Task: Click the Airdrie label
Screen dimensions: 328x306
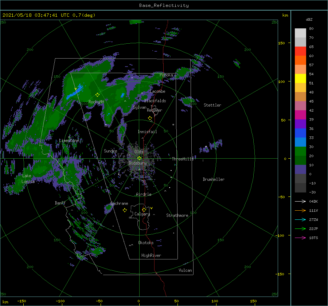Action: coord(144,194)
